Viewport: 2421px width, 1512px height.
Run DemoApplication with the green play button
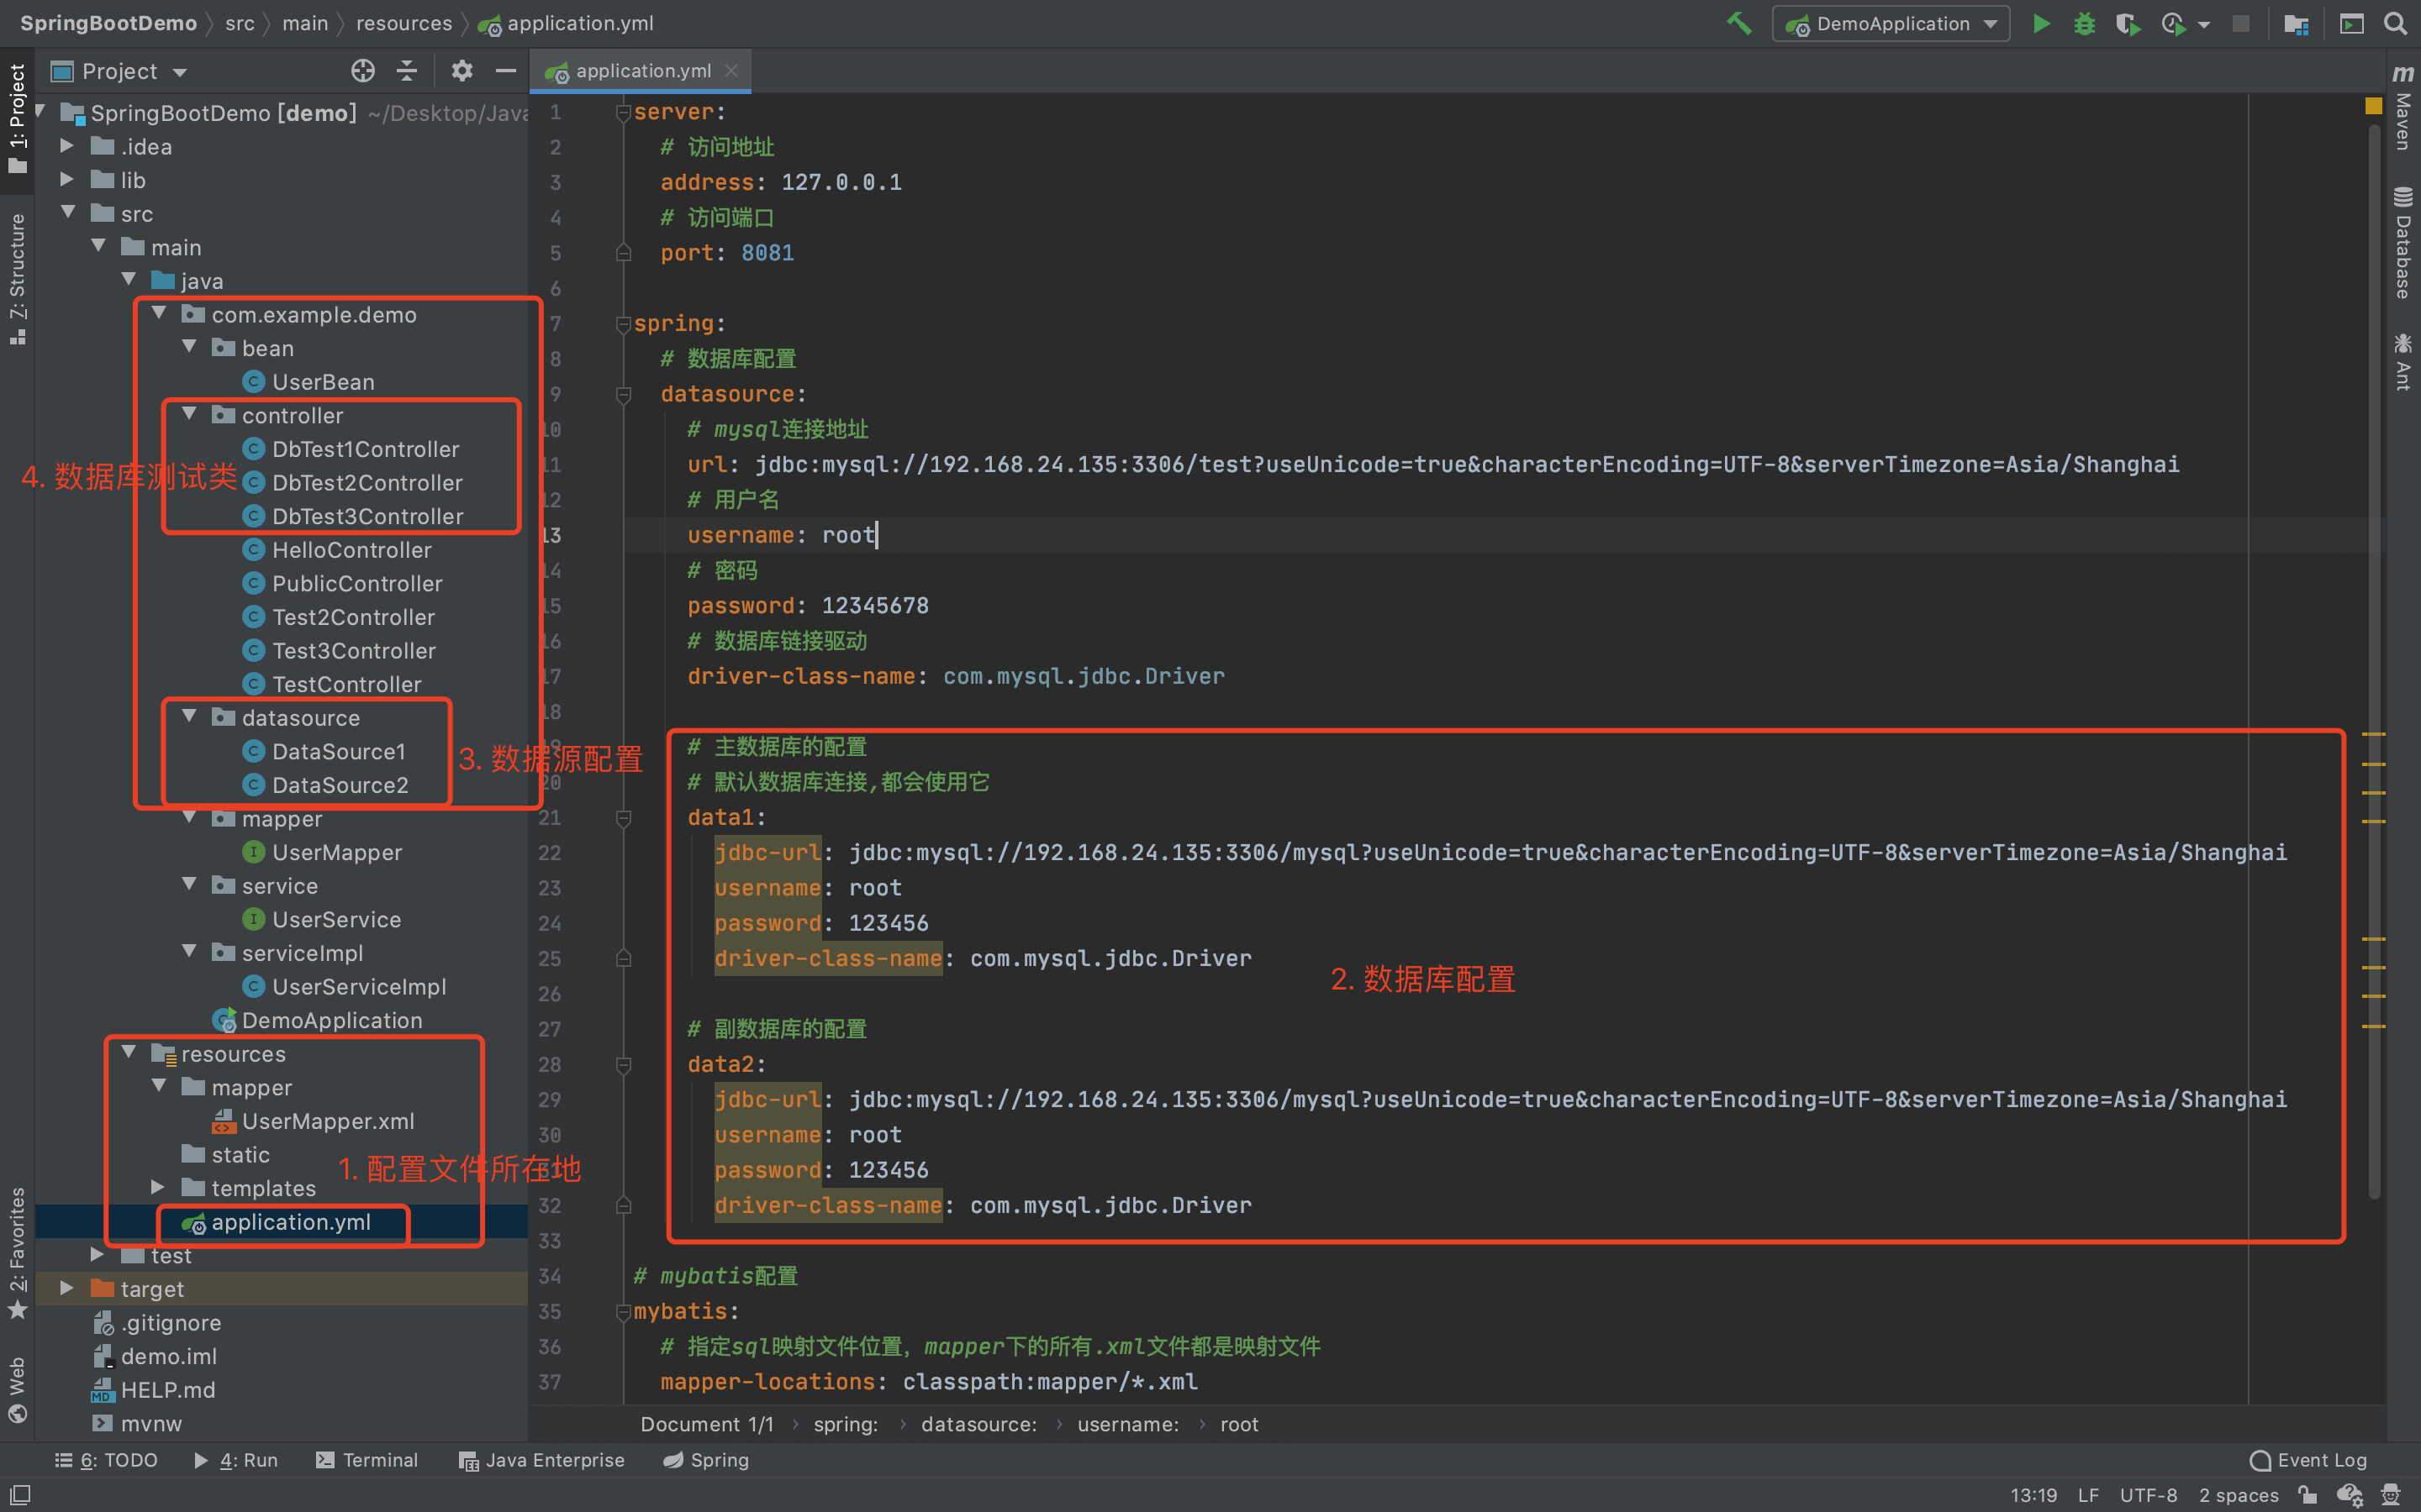coord(2041,23)
